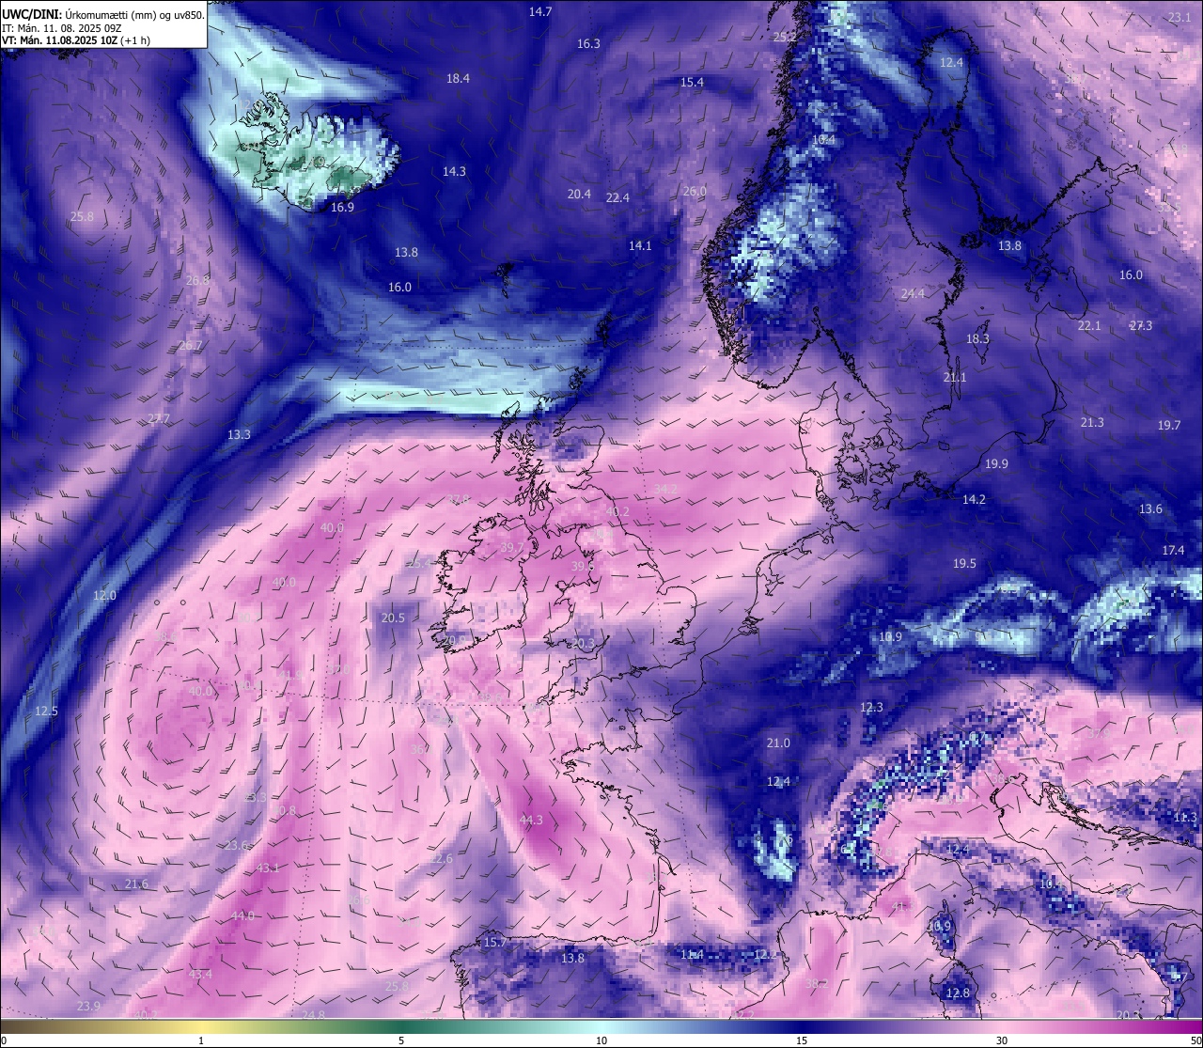Click the 44.3 value in Bay of Biscay
This screenshot has width=1203, height=1048.
[530, 821]
